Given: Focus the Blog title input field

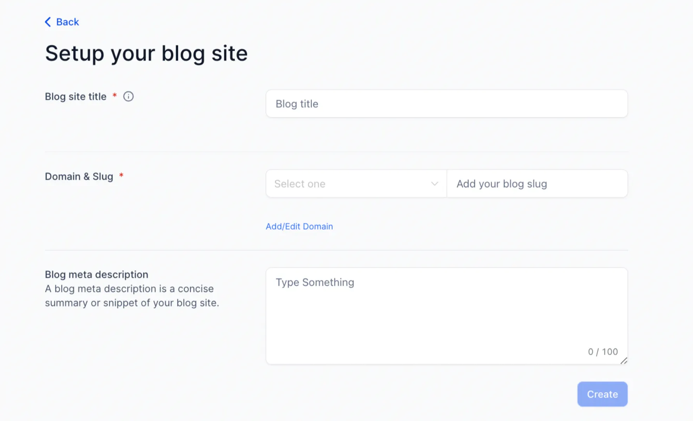Looking at the screenshot, I should click(x=447, y=104).
